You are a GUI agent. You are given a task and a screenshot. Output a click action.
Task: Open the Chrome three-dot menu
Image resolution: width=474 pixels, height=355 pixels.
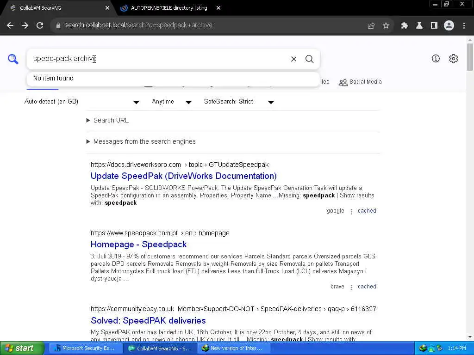point(464,26)
